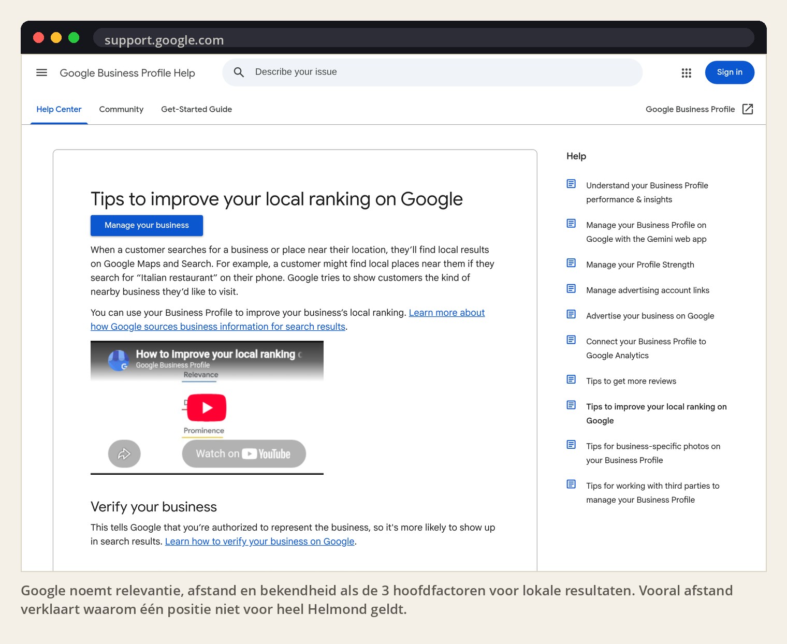Click the Manage your business button

(147, 225)
